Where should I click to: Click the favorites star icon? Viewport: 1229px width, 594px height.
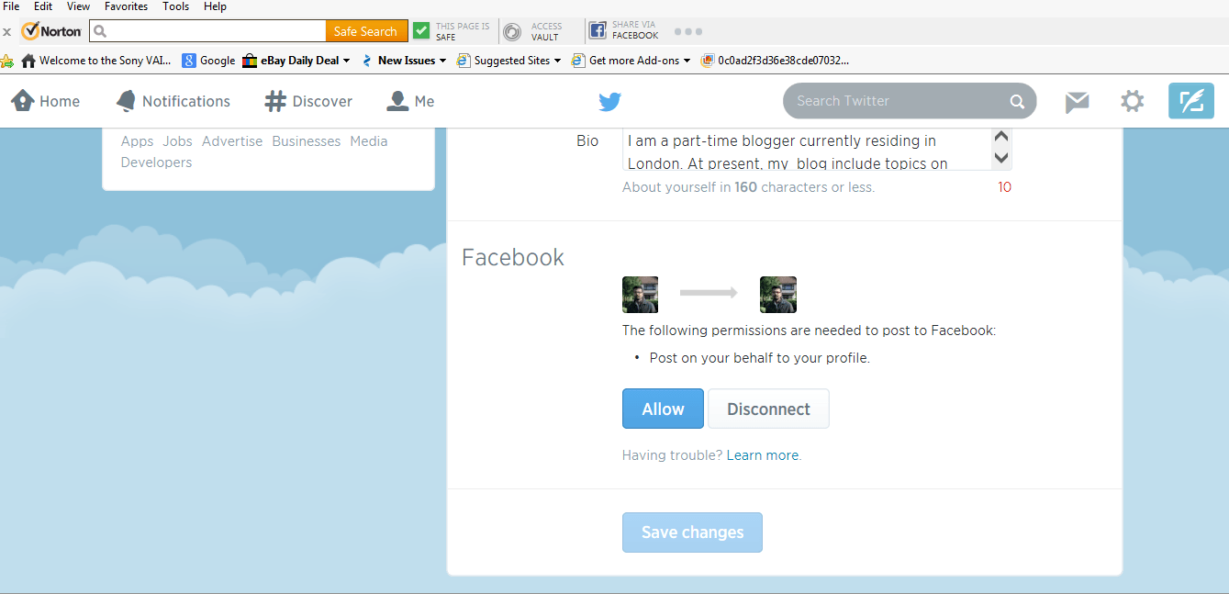7,61
